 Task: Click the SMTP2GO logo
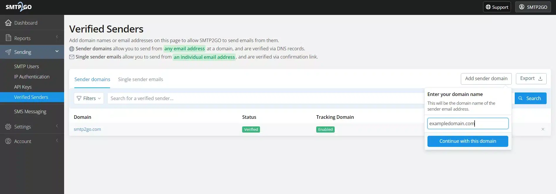point(19,7)
